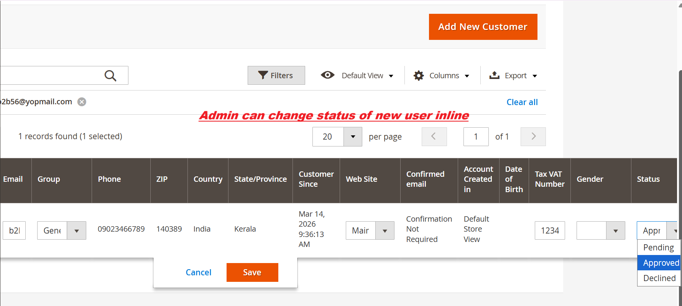
Task: Cancel the inline row editing
Action: tap(198, 272)
